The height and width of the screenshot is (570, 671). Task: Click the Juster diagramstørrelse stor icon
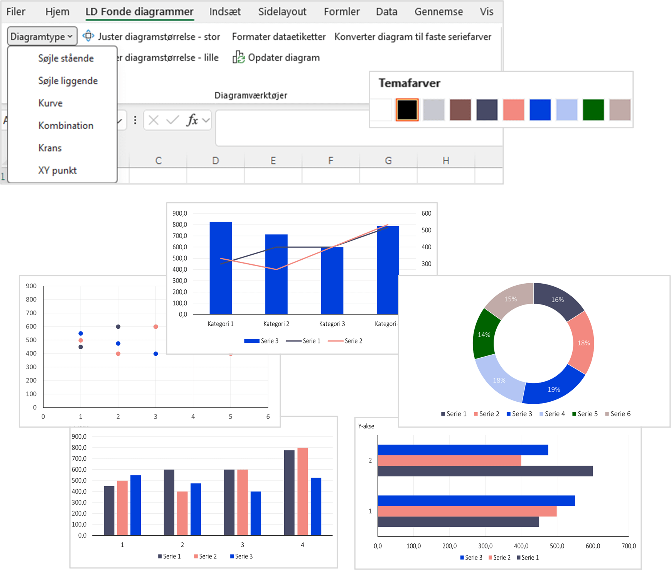88,36
